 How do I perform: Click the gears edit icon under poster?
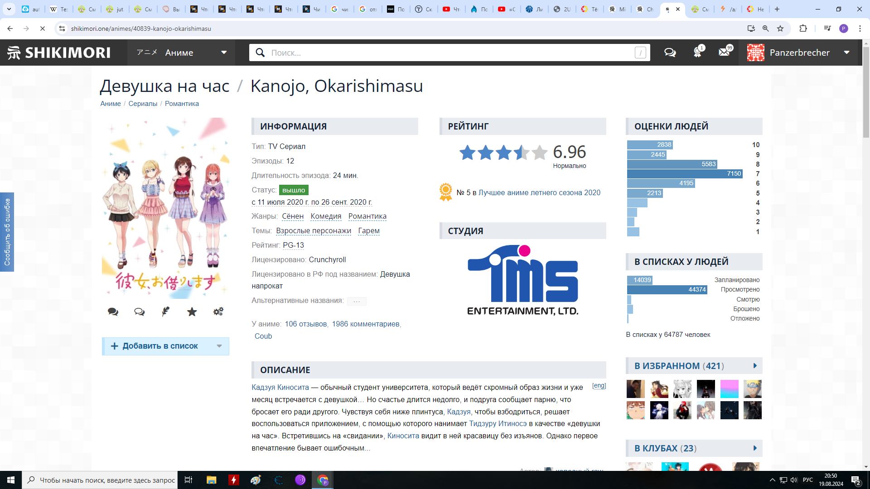pos(218,312)
